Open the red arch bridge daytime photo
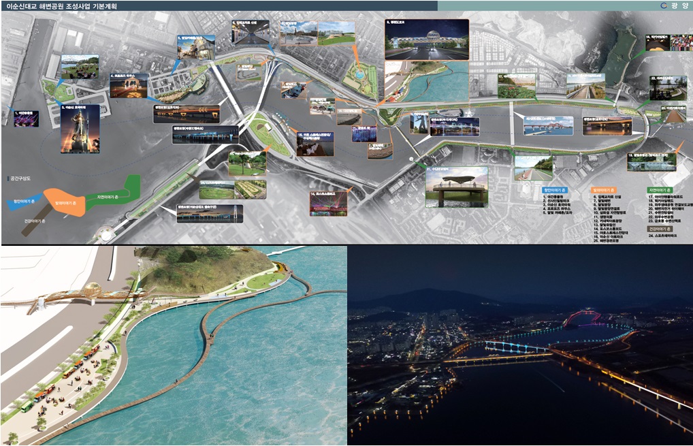This screenshot has height=446, width=693. [549, 125]
